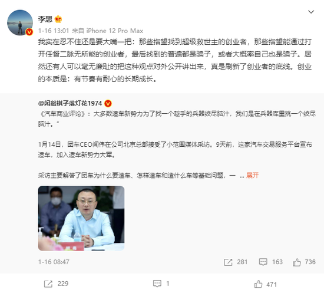Open the gold crown membership badge

click(x=58, y=19)
